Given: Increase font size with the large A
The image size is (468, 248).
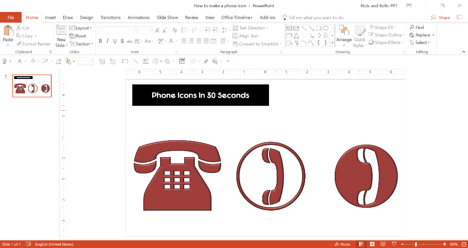Looking at the screenshot, I should [157, 30].
